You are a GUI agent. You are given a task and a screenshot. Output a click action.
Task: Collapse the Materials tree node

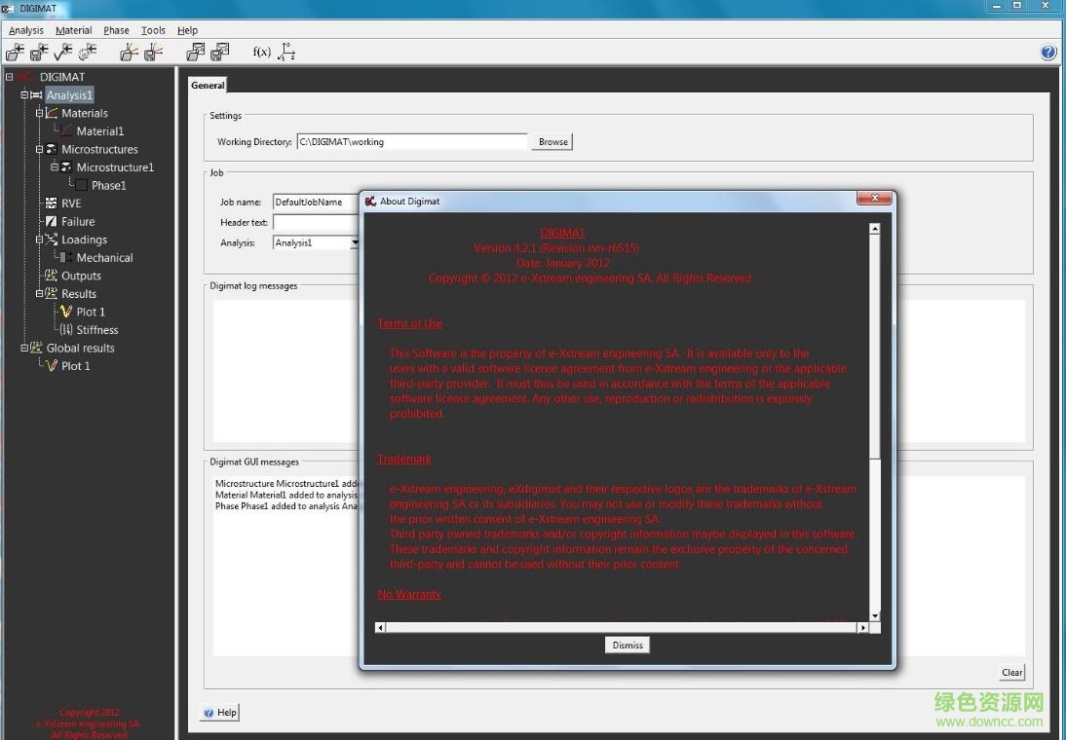pos(39,113)
